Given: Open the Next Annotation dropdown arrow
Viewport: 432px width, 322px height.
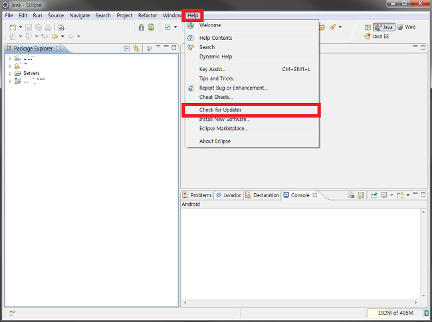Looking at the screenshot, I should click(x=20, y=36).
